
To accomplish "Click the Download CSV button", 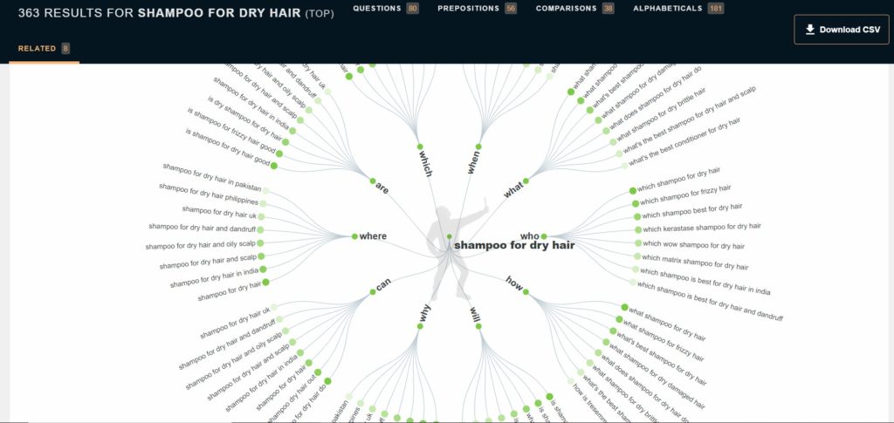I will [842, 29].
